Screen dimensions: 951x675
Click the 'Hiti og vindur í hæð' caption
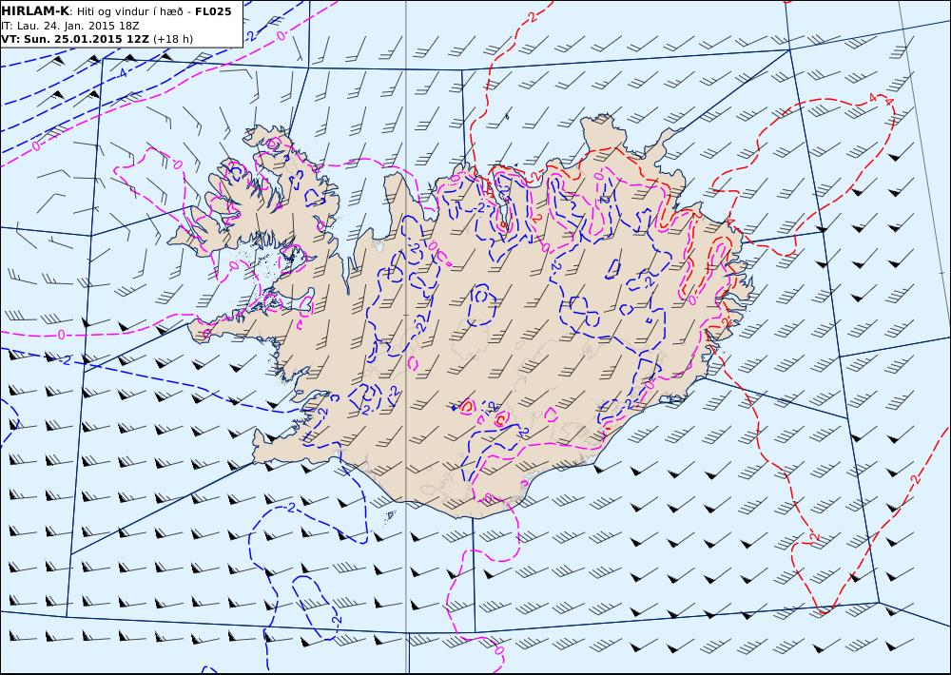point(129,12)
